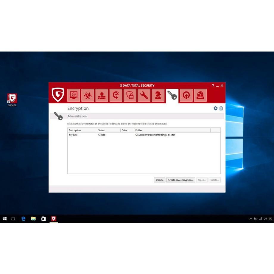Open the Administration section header
The width and height of the screenshot is (274, 274).
(x=77, y=116)
